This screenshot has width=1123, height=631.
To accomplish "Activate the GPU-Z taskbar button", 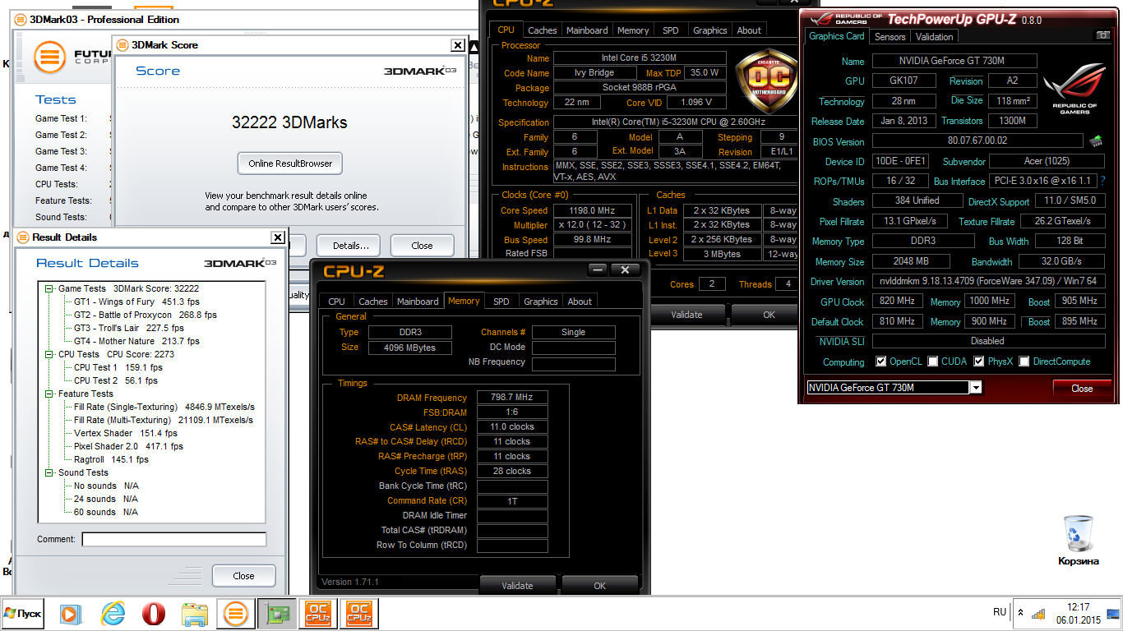I will [x=277, y=613].
